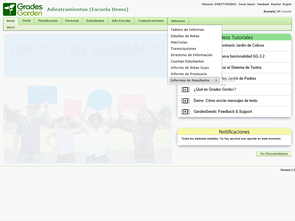The width and height of the screenshot is (295, 221).
Task: Click the Todos los sistemas estables message
Action: point(231,139)
